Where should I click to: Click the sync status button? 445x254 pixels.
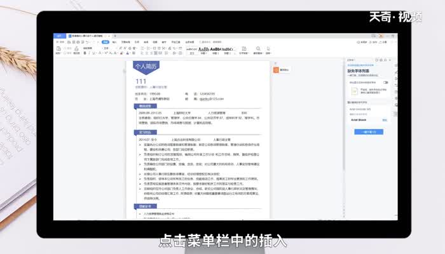point(362,42)
